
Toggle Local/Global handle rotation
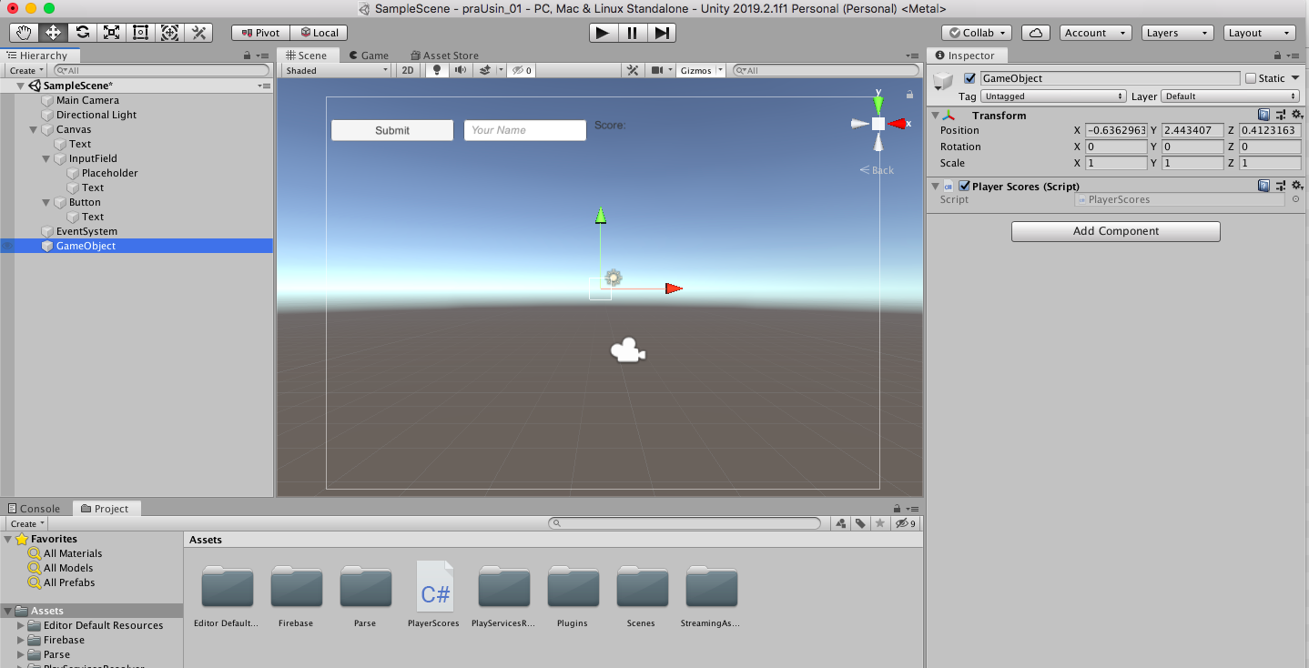click(319, 33)
